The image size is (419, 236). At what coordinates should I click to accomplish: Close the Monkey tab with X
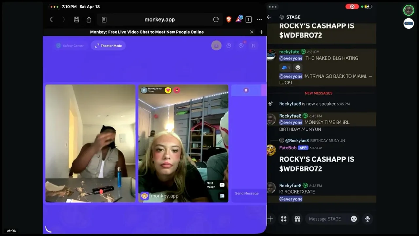(x=252, y=32)
